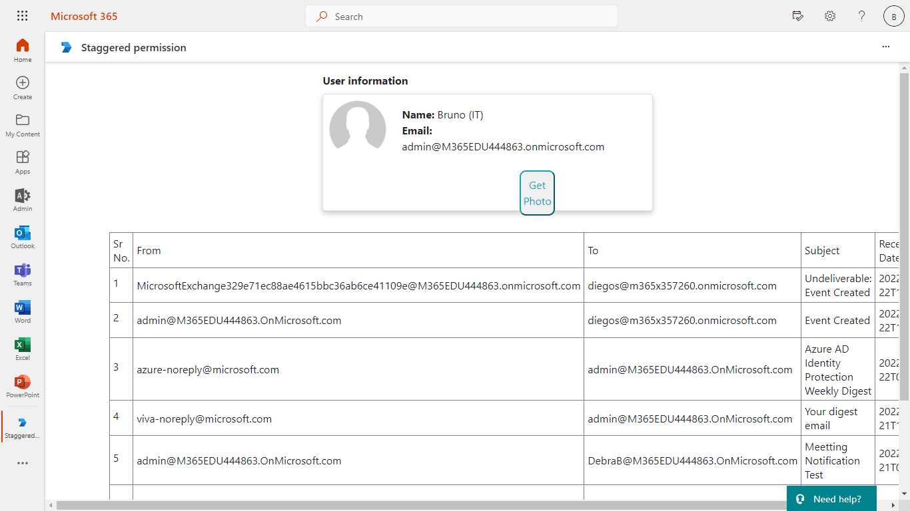
Task: Click the 'Azure AD Identity Protection Weekly Digest' subject
Action: [x=838, y=369]
